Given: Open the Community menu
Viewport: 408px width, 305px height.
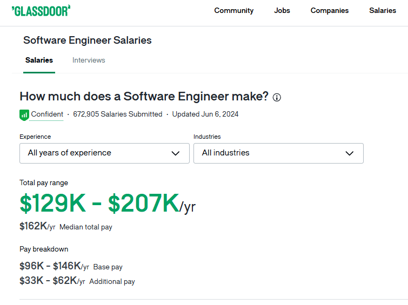Looking at the screenshot, I should [x=233, y=10].
